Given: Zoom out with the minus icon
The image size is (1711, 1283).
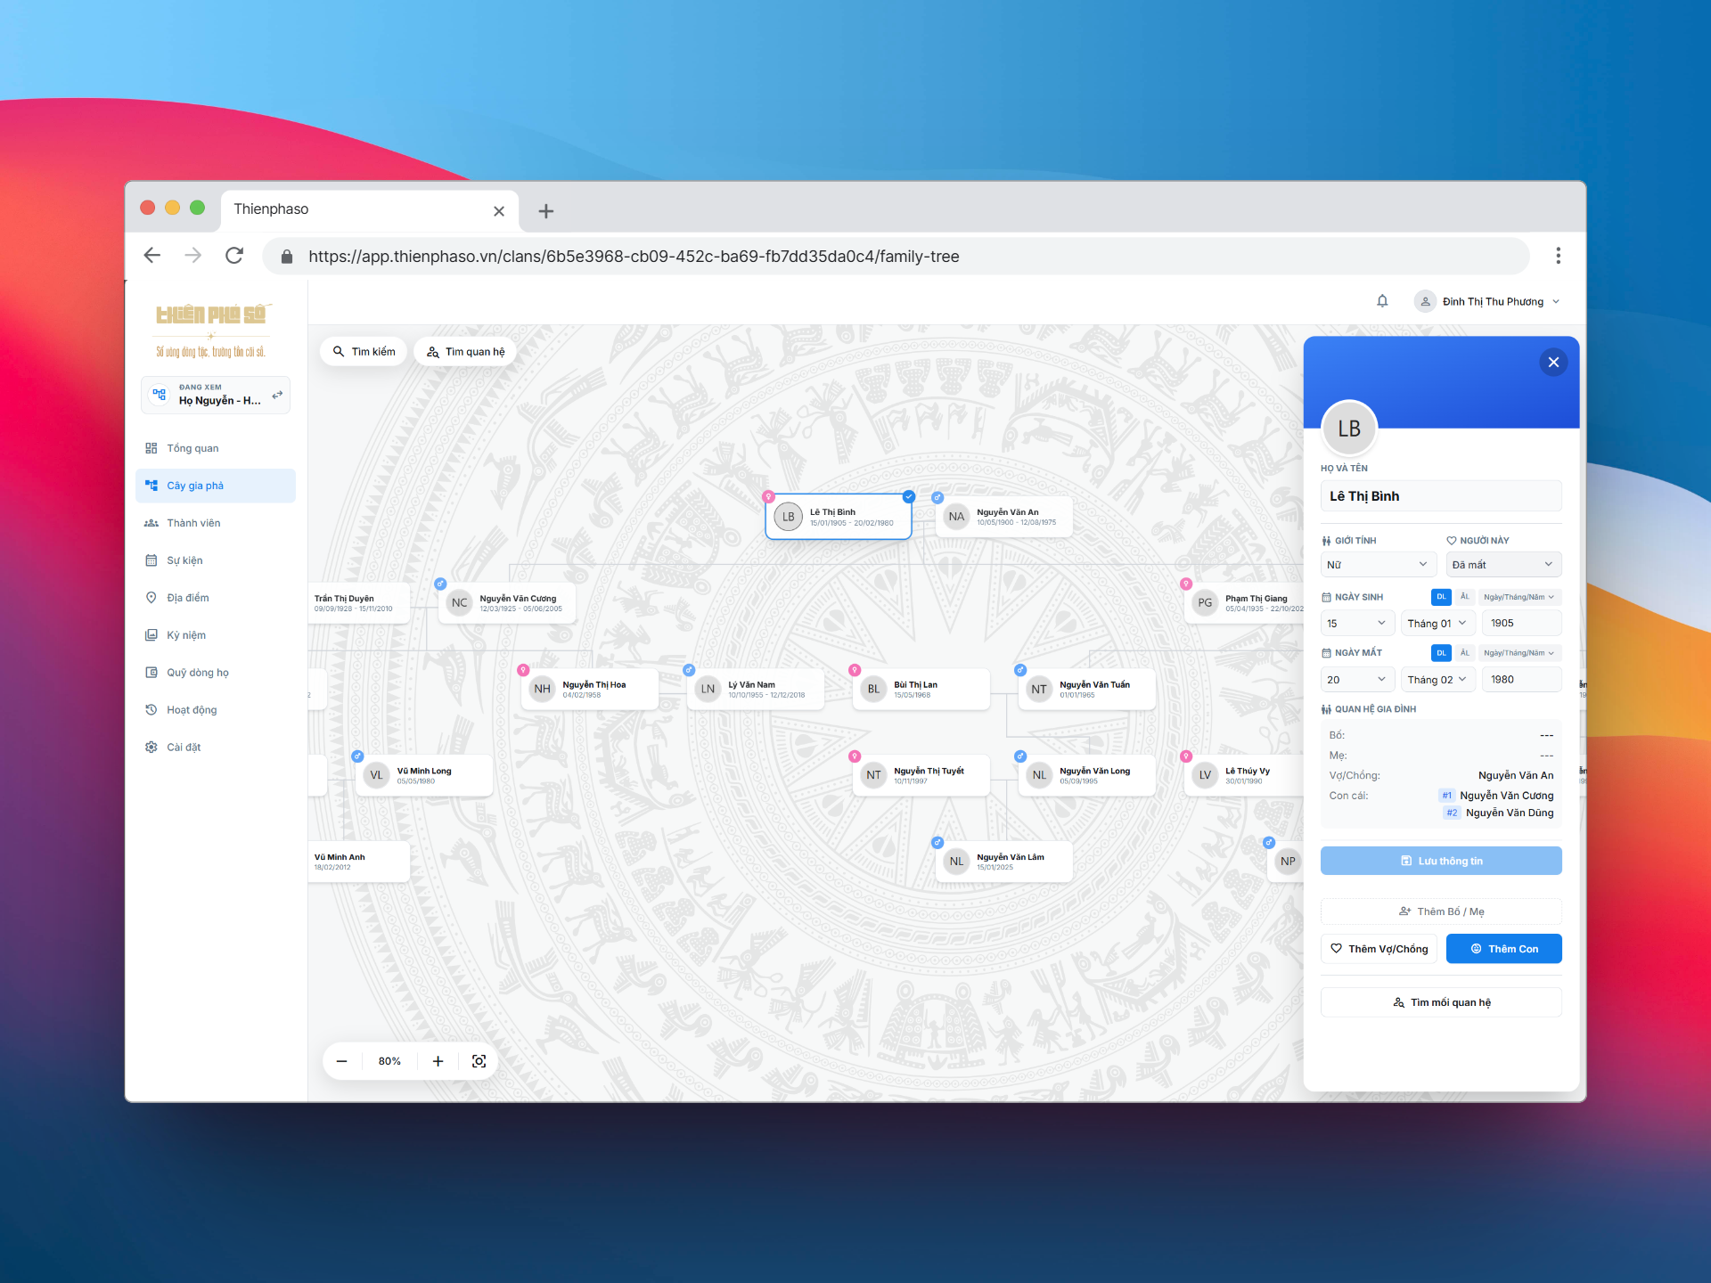Looking at the screenshot, I should [x=341, y=1061].
